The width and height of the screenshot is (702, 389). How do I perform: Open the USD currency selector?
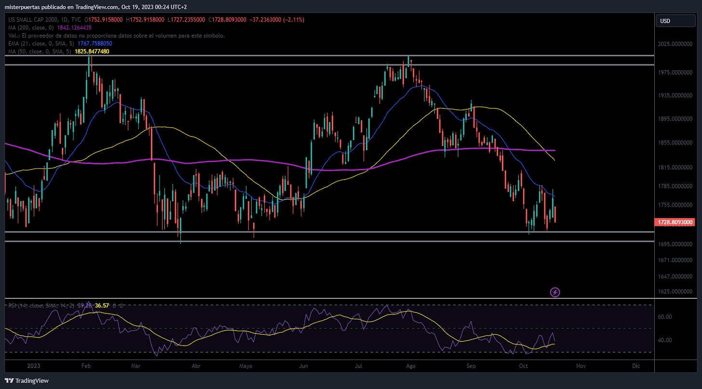(676, 21)
